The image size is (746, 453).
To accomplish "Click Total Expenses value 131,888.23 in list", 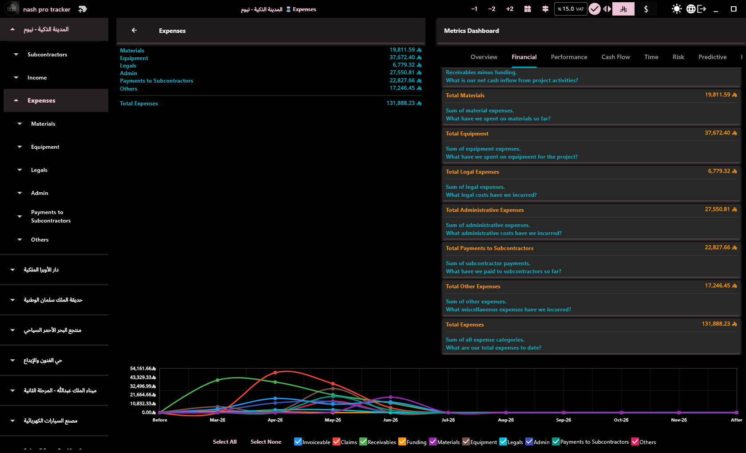I will click(x=404, y=103).
